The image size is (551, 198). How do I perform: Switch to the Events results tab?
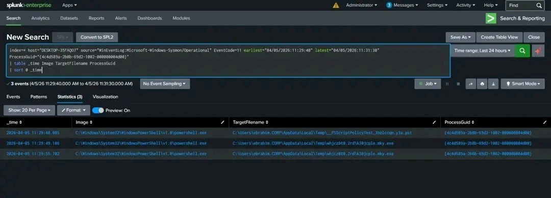click(x=13, y=97)
